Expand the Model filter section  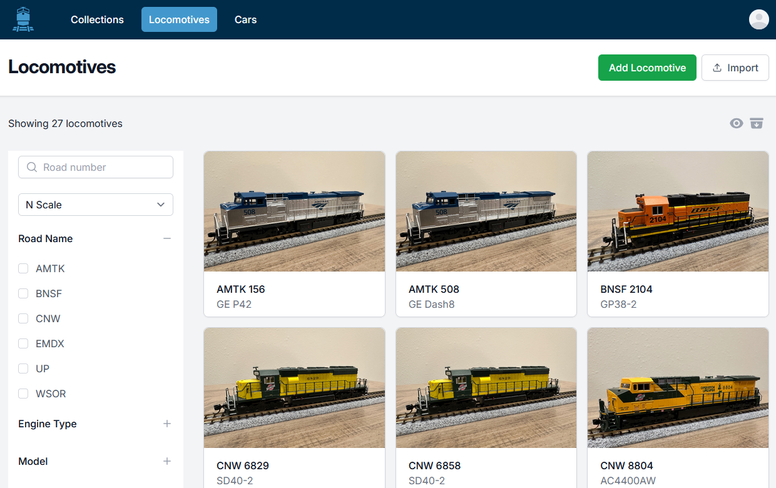pos(167,461)
